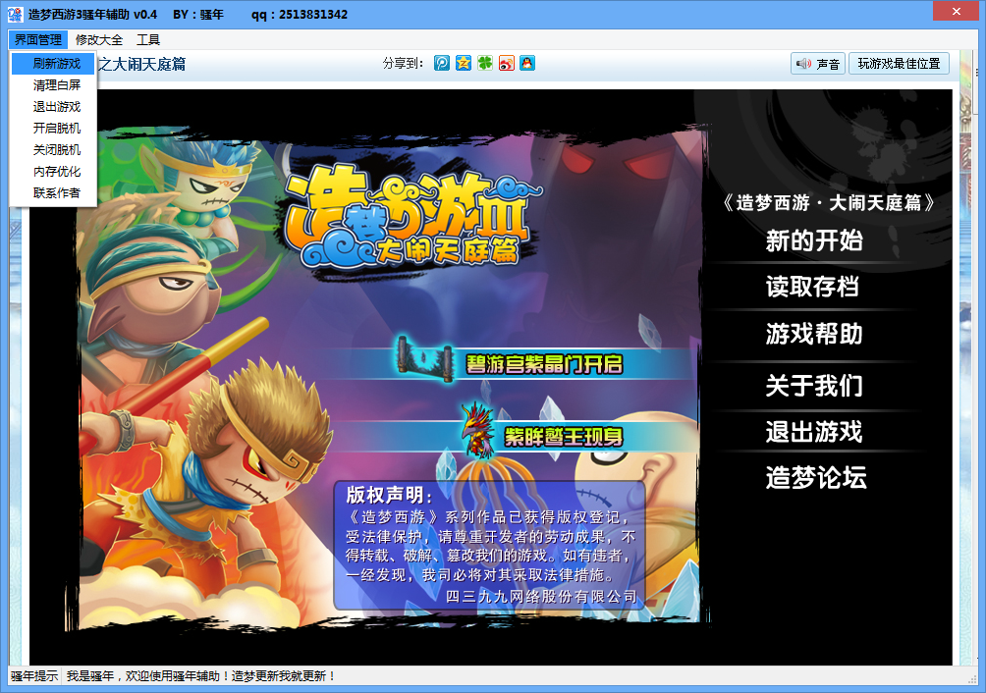Screen dimensions: 986x693
Task: Click the 造梦西游III game logo
Action: click(x=412, y=218)
